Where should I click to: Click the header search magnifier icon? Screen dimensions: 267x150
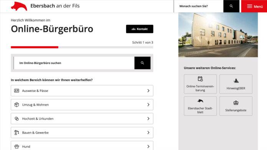point(231,6)
